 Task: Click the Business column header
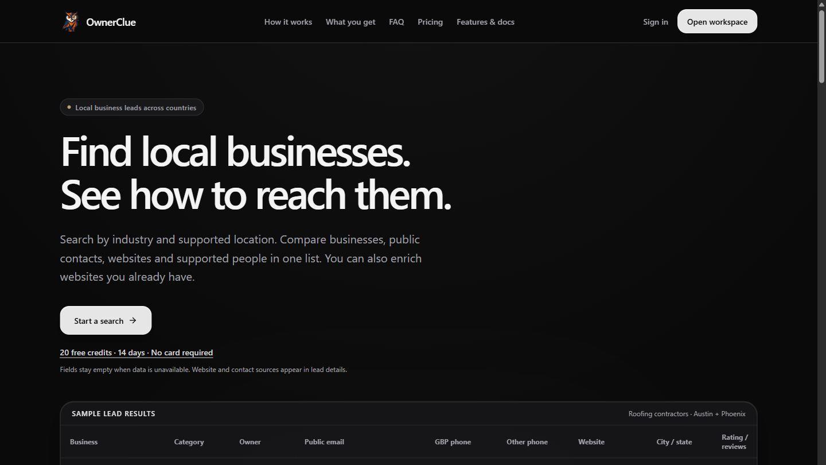click(x=84, y=441)
